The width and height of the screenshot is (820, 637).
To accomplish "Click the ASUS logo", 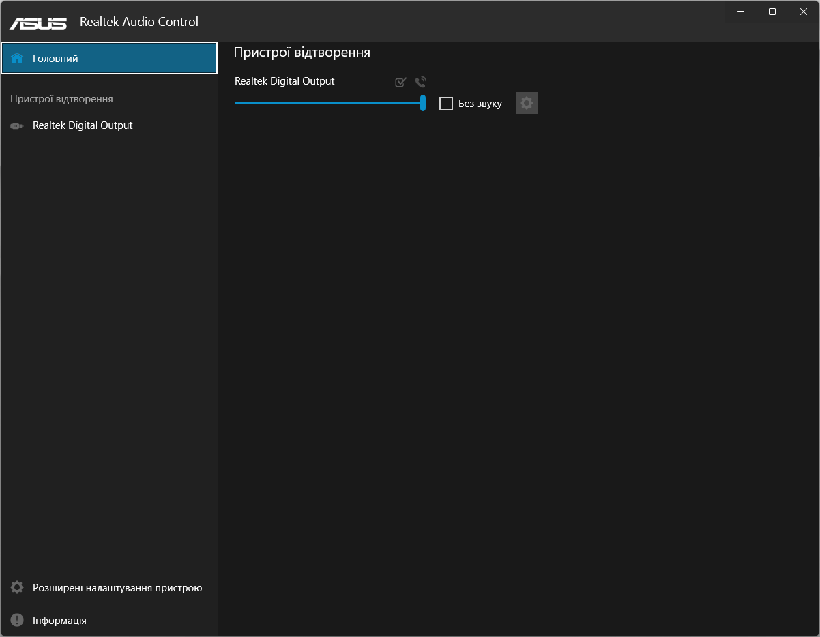I will 38,23.
